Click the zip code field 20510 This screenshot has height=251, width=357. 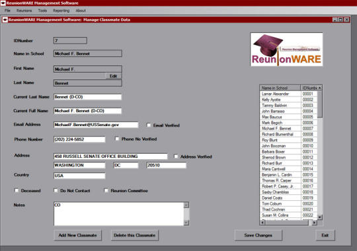[166, 165]
